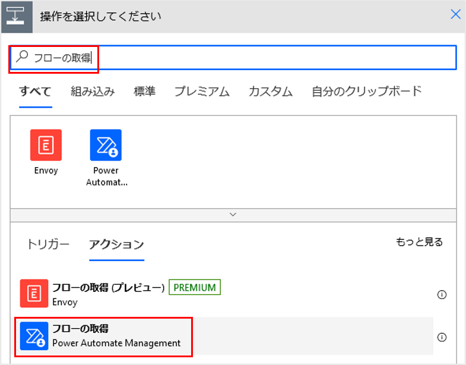The width and height of the screenshot is (466, 365).
Task: Show the カスタム connectors tab
Action: click(x=270, y=92)
